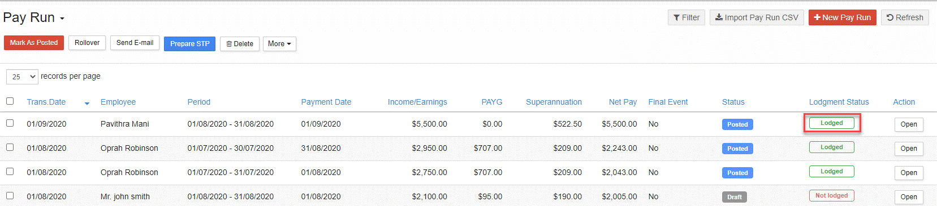Select Pavithra Mani's row checkbox
Viewport: 937px width, 206px height.
pyautogui.click(x=10, y=123)
